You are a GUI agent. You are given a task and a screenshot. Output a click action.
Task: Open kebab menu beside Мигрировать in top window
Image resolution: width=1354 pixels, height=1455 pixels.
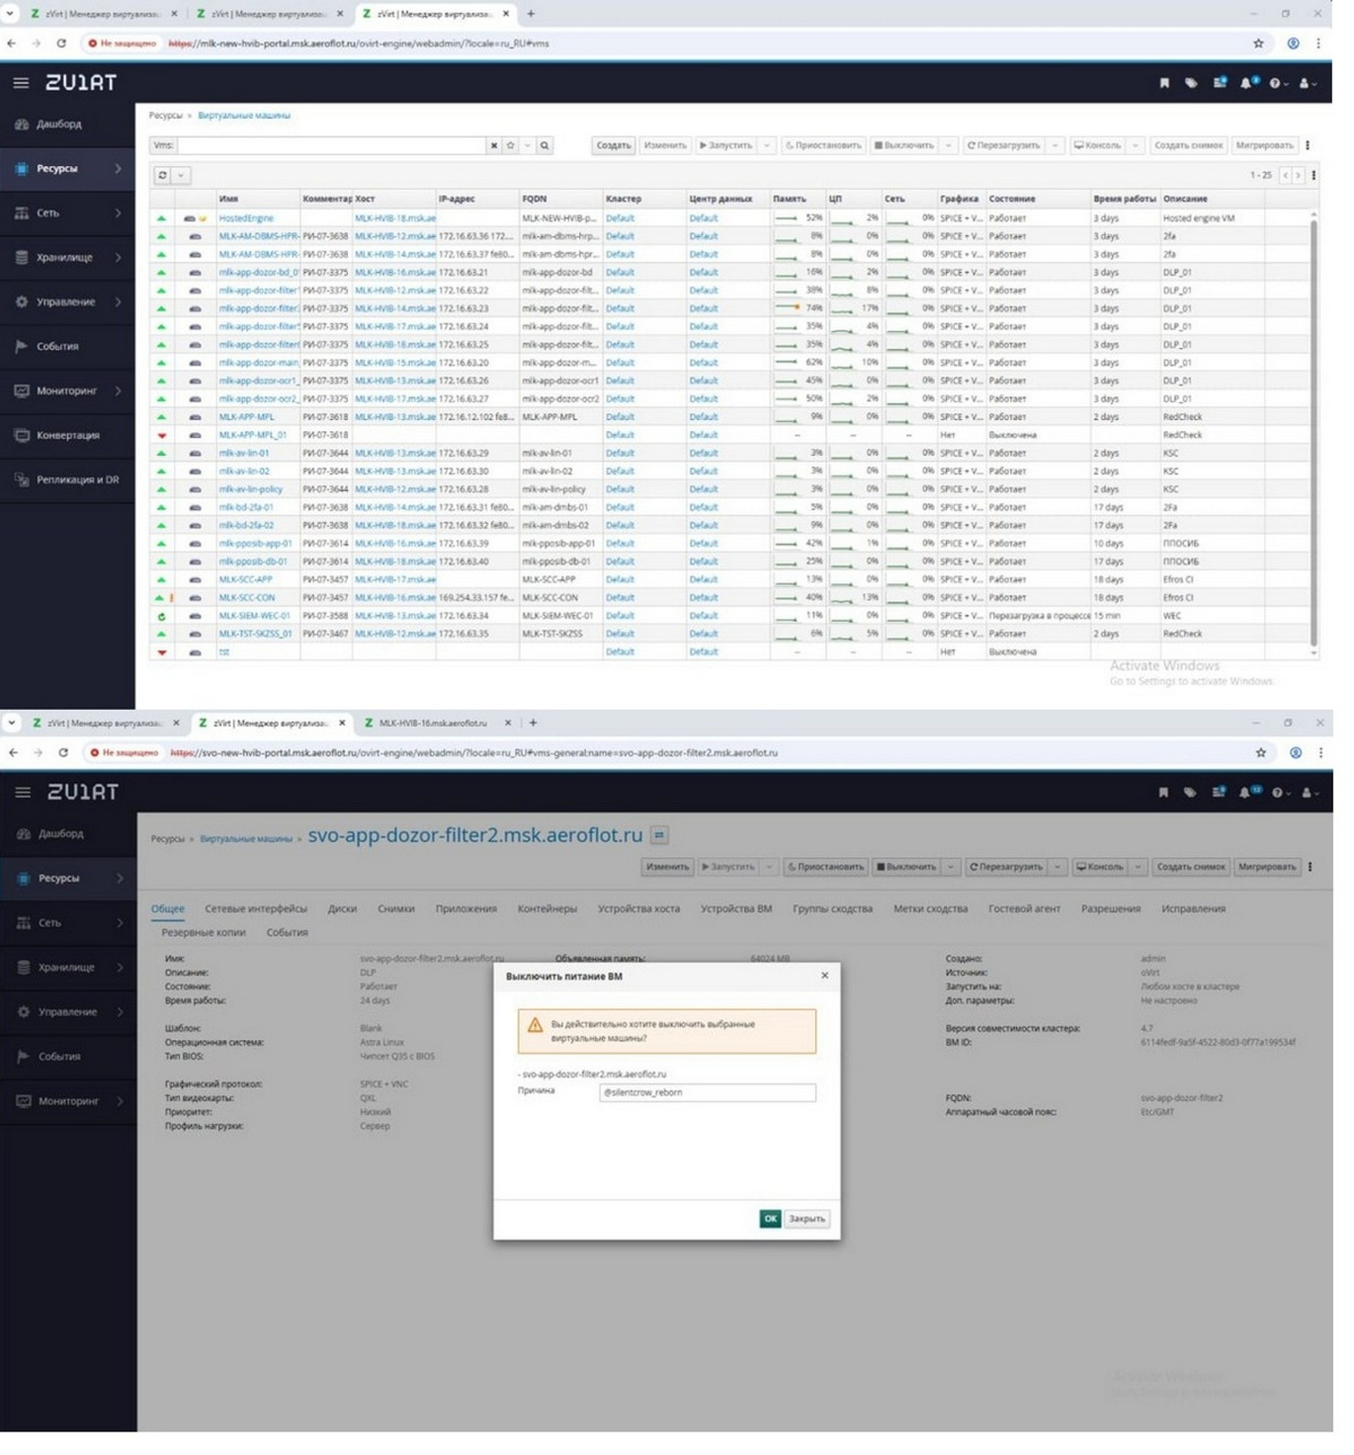coord(1307,145)
